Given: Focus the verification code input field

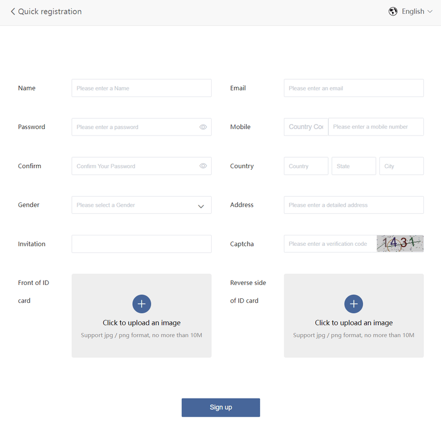Looking at the screenshot, I should tap(330, 244).
